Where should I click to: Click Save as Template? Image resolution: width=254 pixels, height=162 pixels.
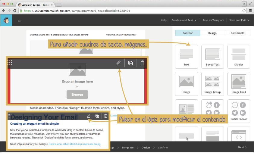click(213, 20)
